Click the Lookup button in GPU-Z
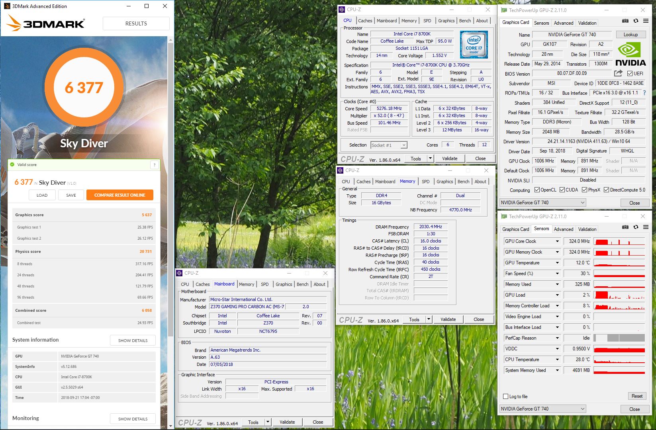656x430 pixels. click(631, 35)
